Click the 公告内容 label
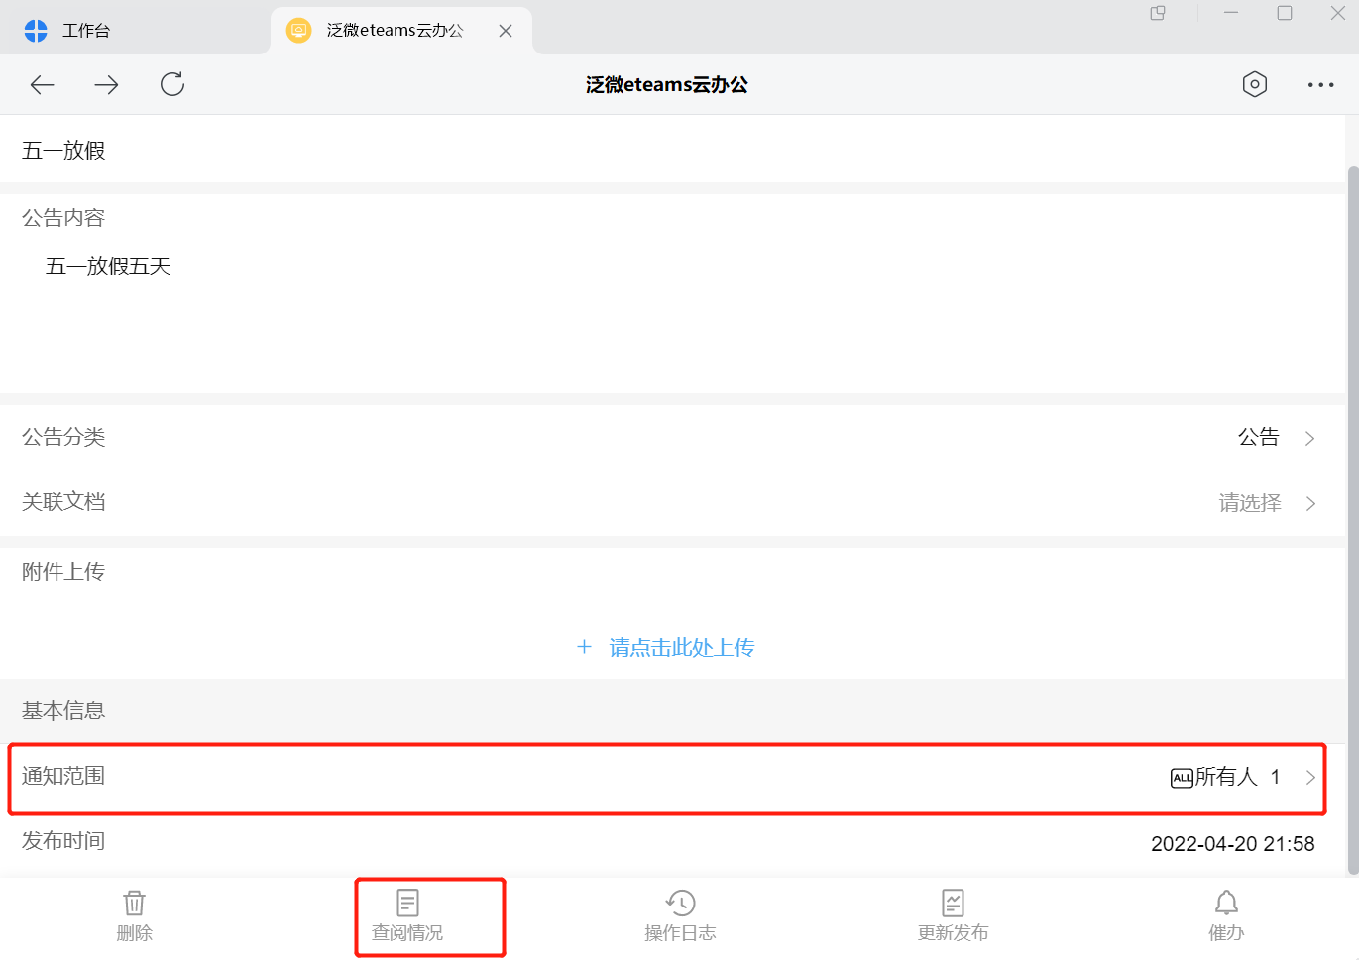 (x=63, y=218)
